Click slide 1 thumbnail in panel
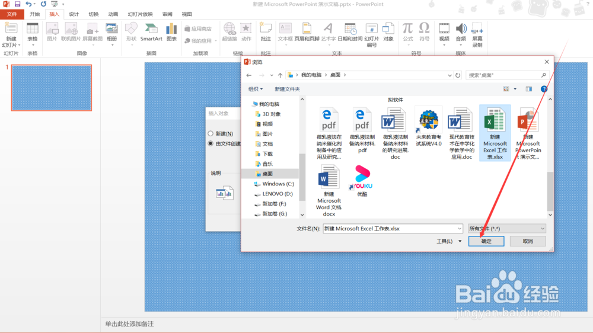The image size is (593, 333). [52, 88]
